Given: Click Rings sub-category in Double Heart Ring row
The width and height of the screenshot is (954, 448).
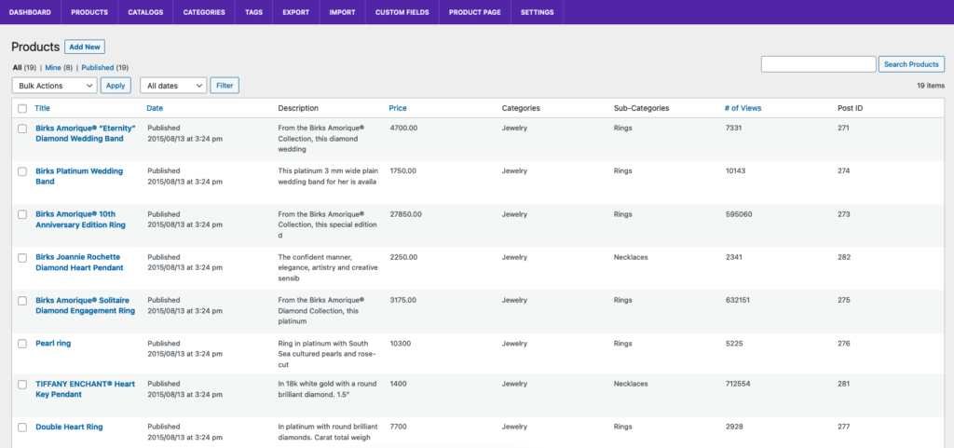Looking at the screenshot, I should [x=623, y=427].
